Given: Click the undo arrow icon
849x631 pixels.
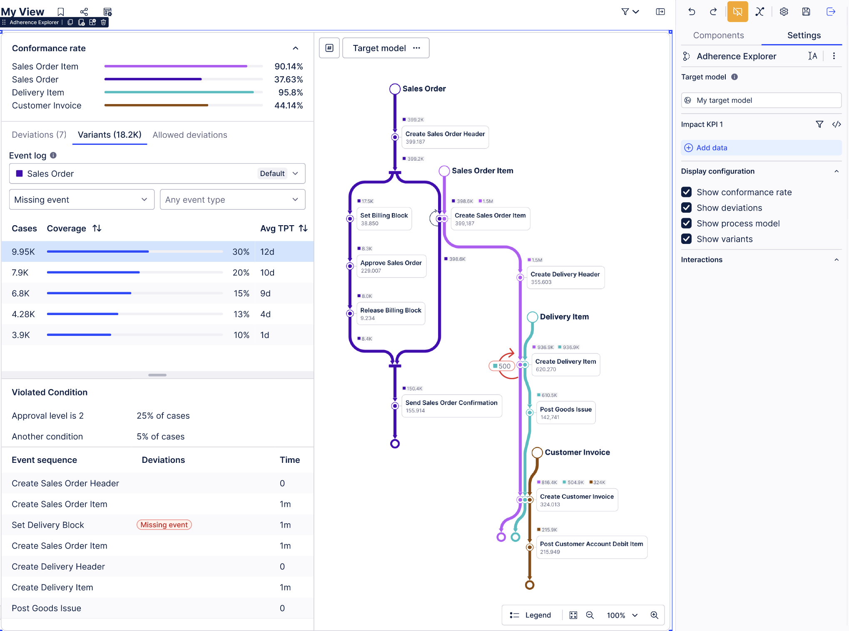Looking at the screenshot, I should [x=692, y=12].
